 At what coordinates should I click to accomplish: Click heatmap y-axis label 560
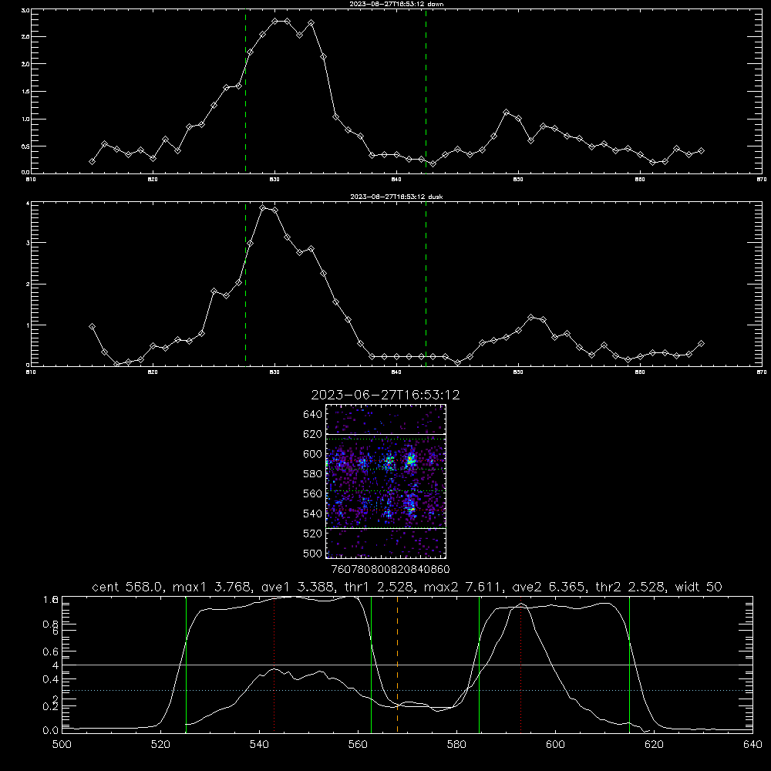click(x=313, y=493)
